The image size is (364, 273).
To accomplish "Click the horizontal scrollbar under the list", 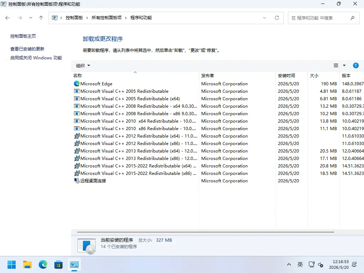I will [205, 232].
